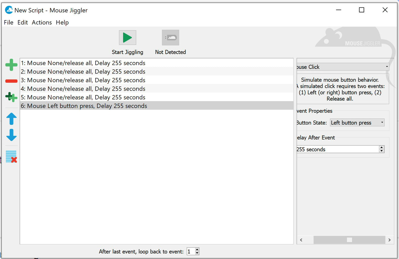Clear all events with the red-X list icon
Viewport: 399px width, 259px height.
[x=11, y=157]
